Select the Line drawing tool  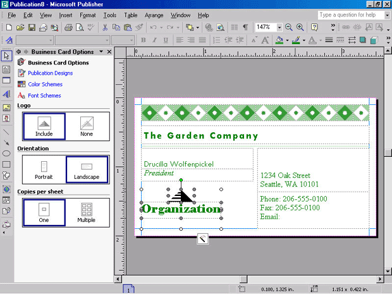pos(6,132)
